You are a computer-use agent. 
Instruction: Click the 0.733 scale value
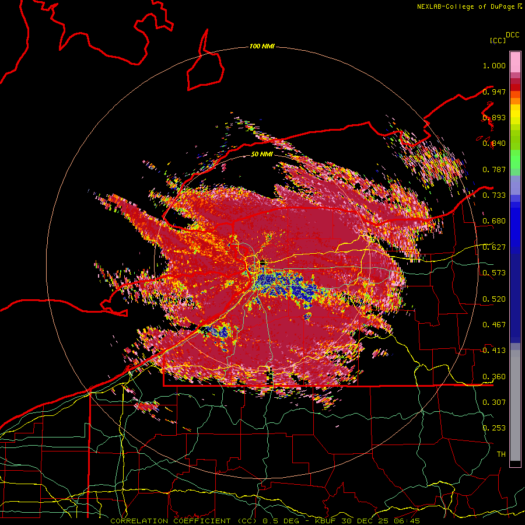tap(494, 195)
